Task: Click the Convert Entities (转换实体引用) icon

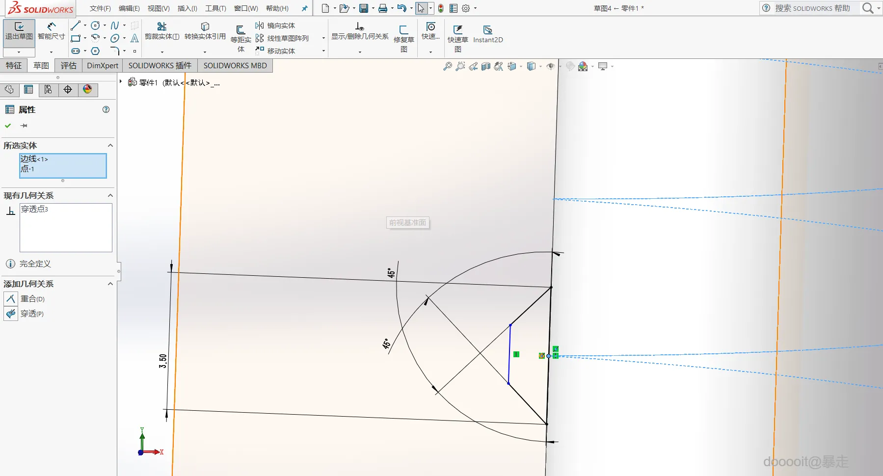Action: [x=205, y=30]
